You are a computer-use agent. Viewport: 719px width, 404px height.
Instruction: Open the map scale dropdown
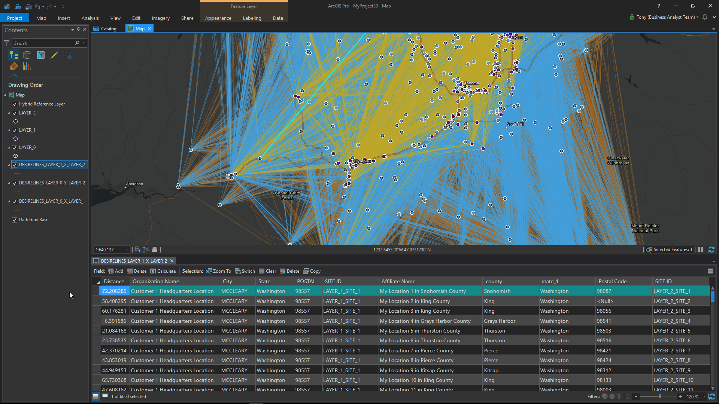(128, 250)
